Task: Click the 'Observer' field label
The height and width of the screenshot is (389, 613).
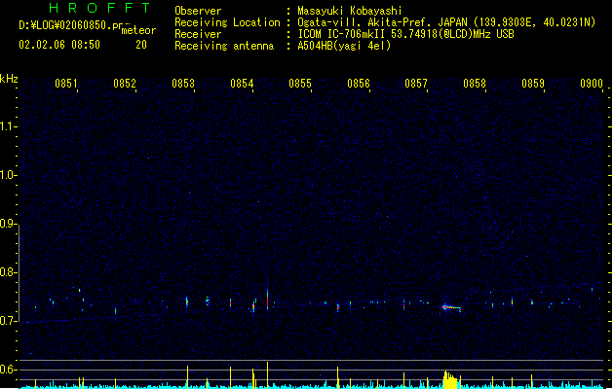Action: [x=198, y=11]
